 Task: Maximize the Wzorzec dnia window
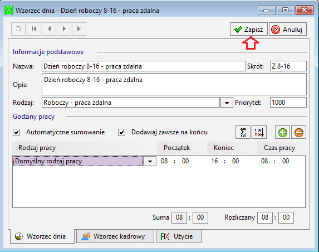coord(285,10)
